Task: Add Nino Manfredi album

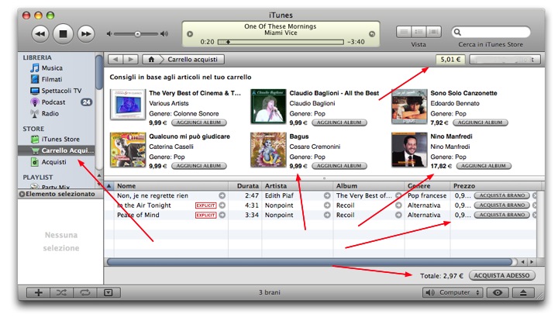Action: 484,166
